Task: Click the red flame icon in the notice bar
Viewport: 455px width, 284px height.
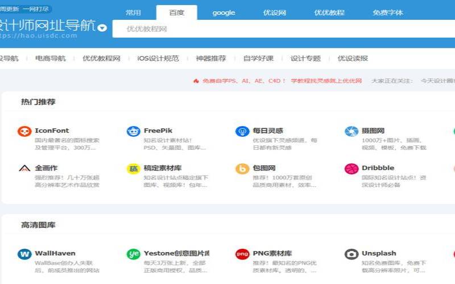Action: coord(196,81)
